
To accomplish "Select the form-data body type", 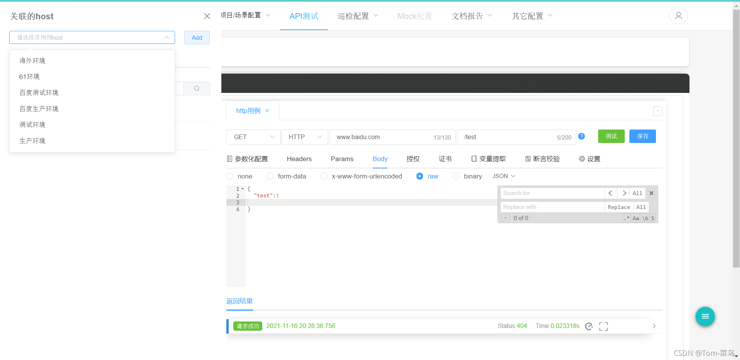I will pos(287,176).
